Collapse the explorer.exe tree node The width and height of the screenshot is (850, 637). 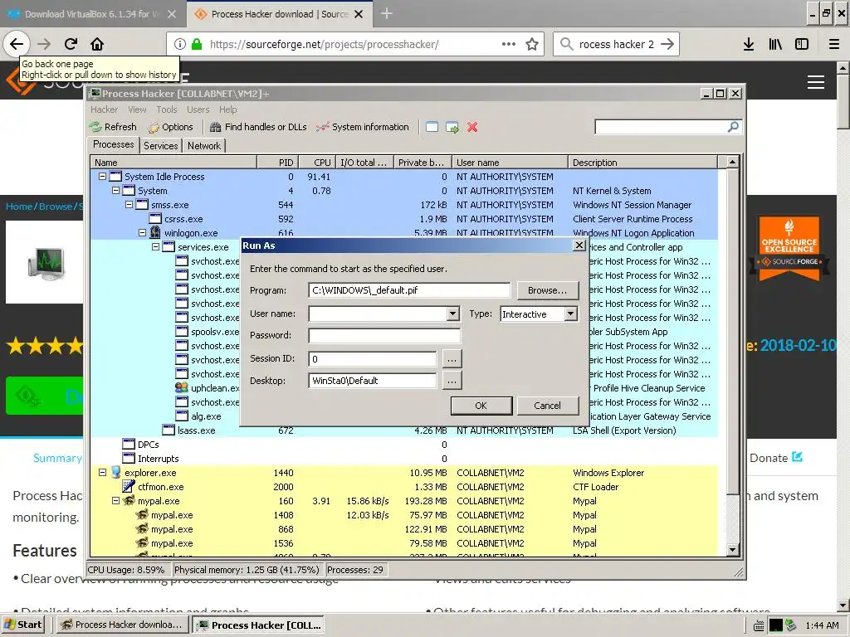click(x=102, y=472)
